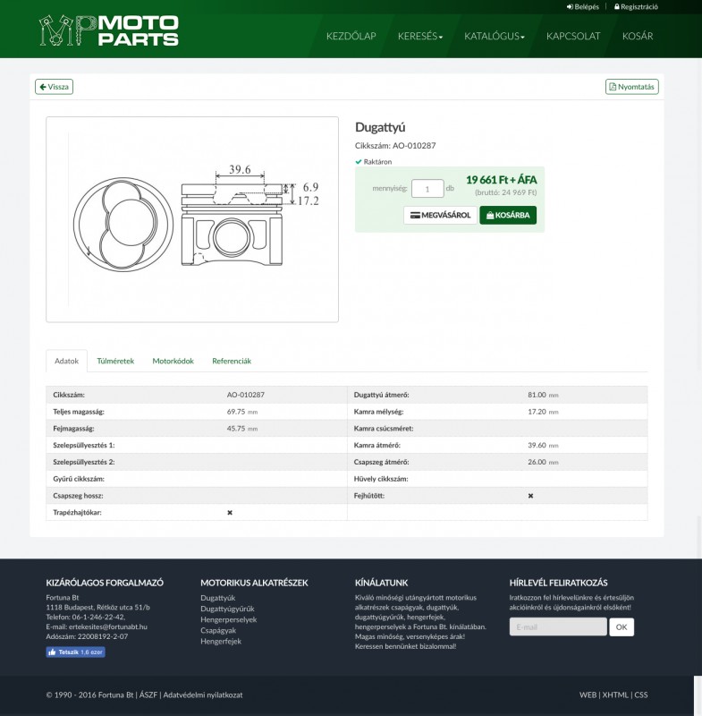
Task: Submit newsletter with OK button
Action: point(622,627)
